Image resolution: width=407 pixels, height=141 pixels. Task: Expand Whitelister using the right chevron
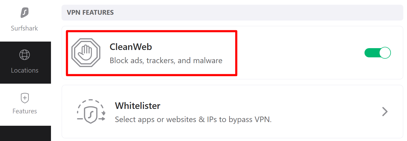(385, 112)
